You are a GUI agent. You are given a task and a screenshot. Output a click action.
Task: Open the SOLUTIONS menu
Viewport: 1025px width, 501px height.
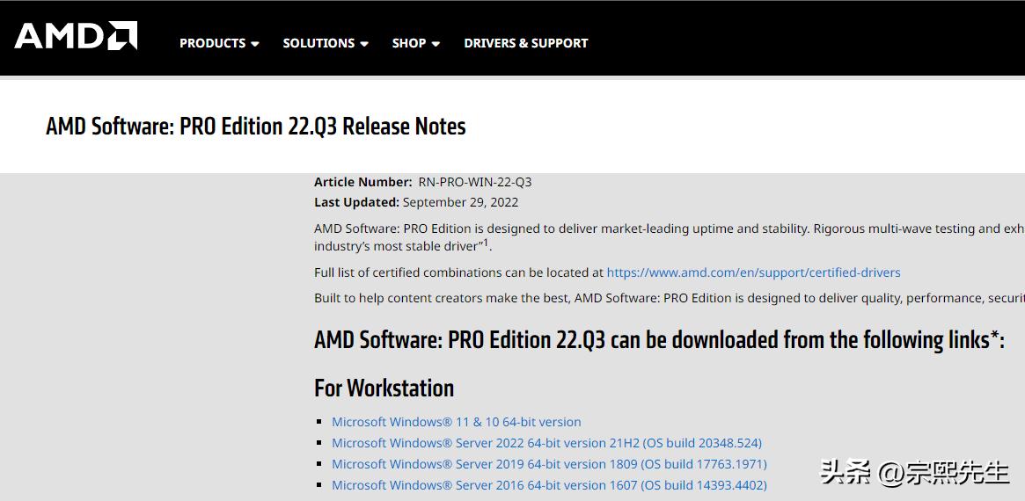point(326,43)
